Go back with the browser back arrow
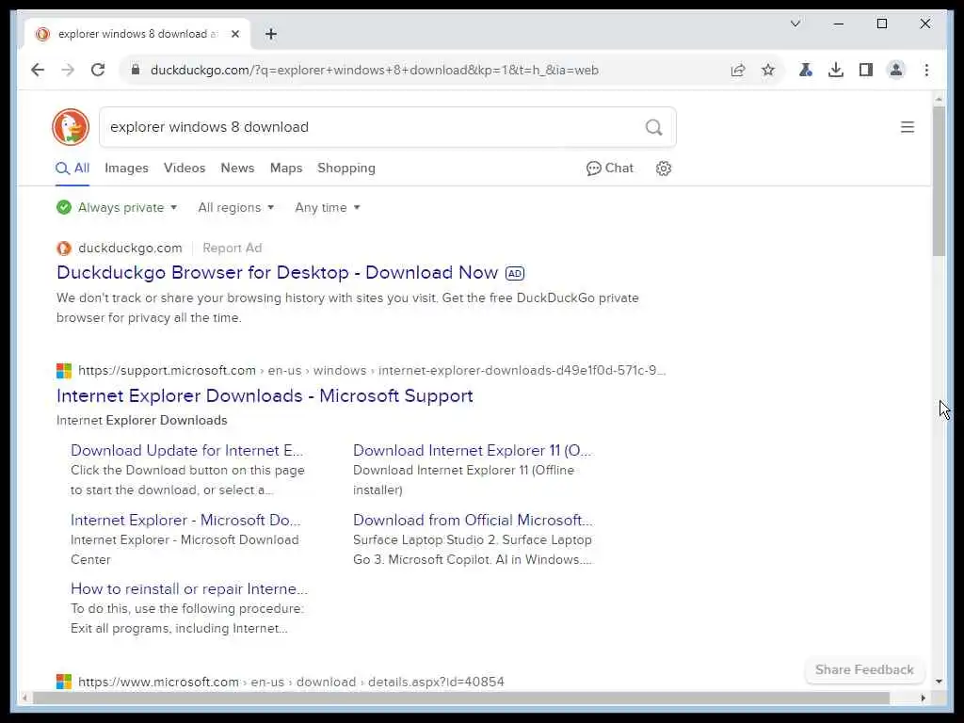This screenshot has height=723, width=964. 38,70
